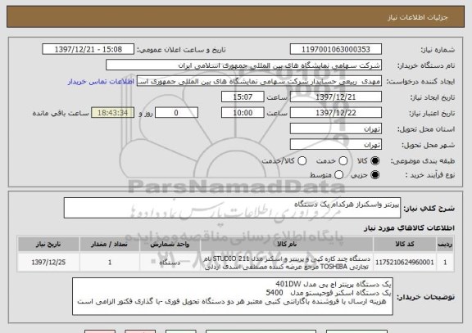Click the نوع فرآیند خرید label

430,175
